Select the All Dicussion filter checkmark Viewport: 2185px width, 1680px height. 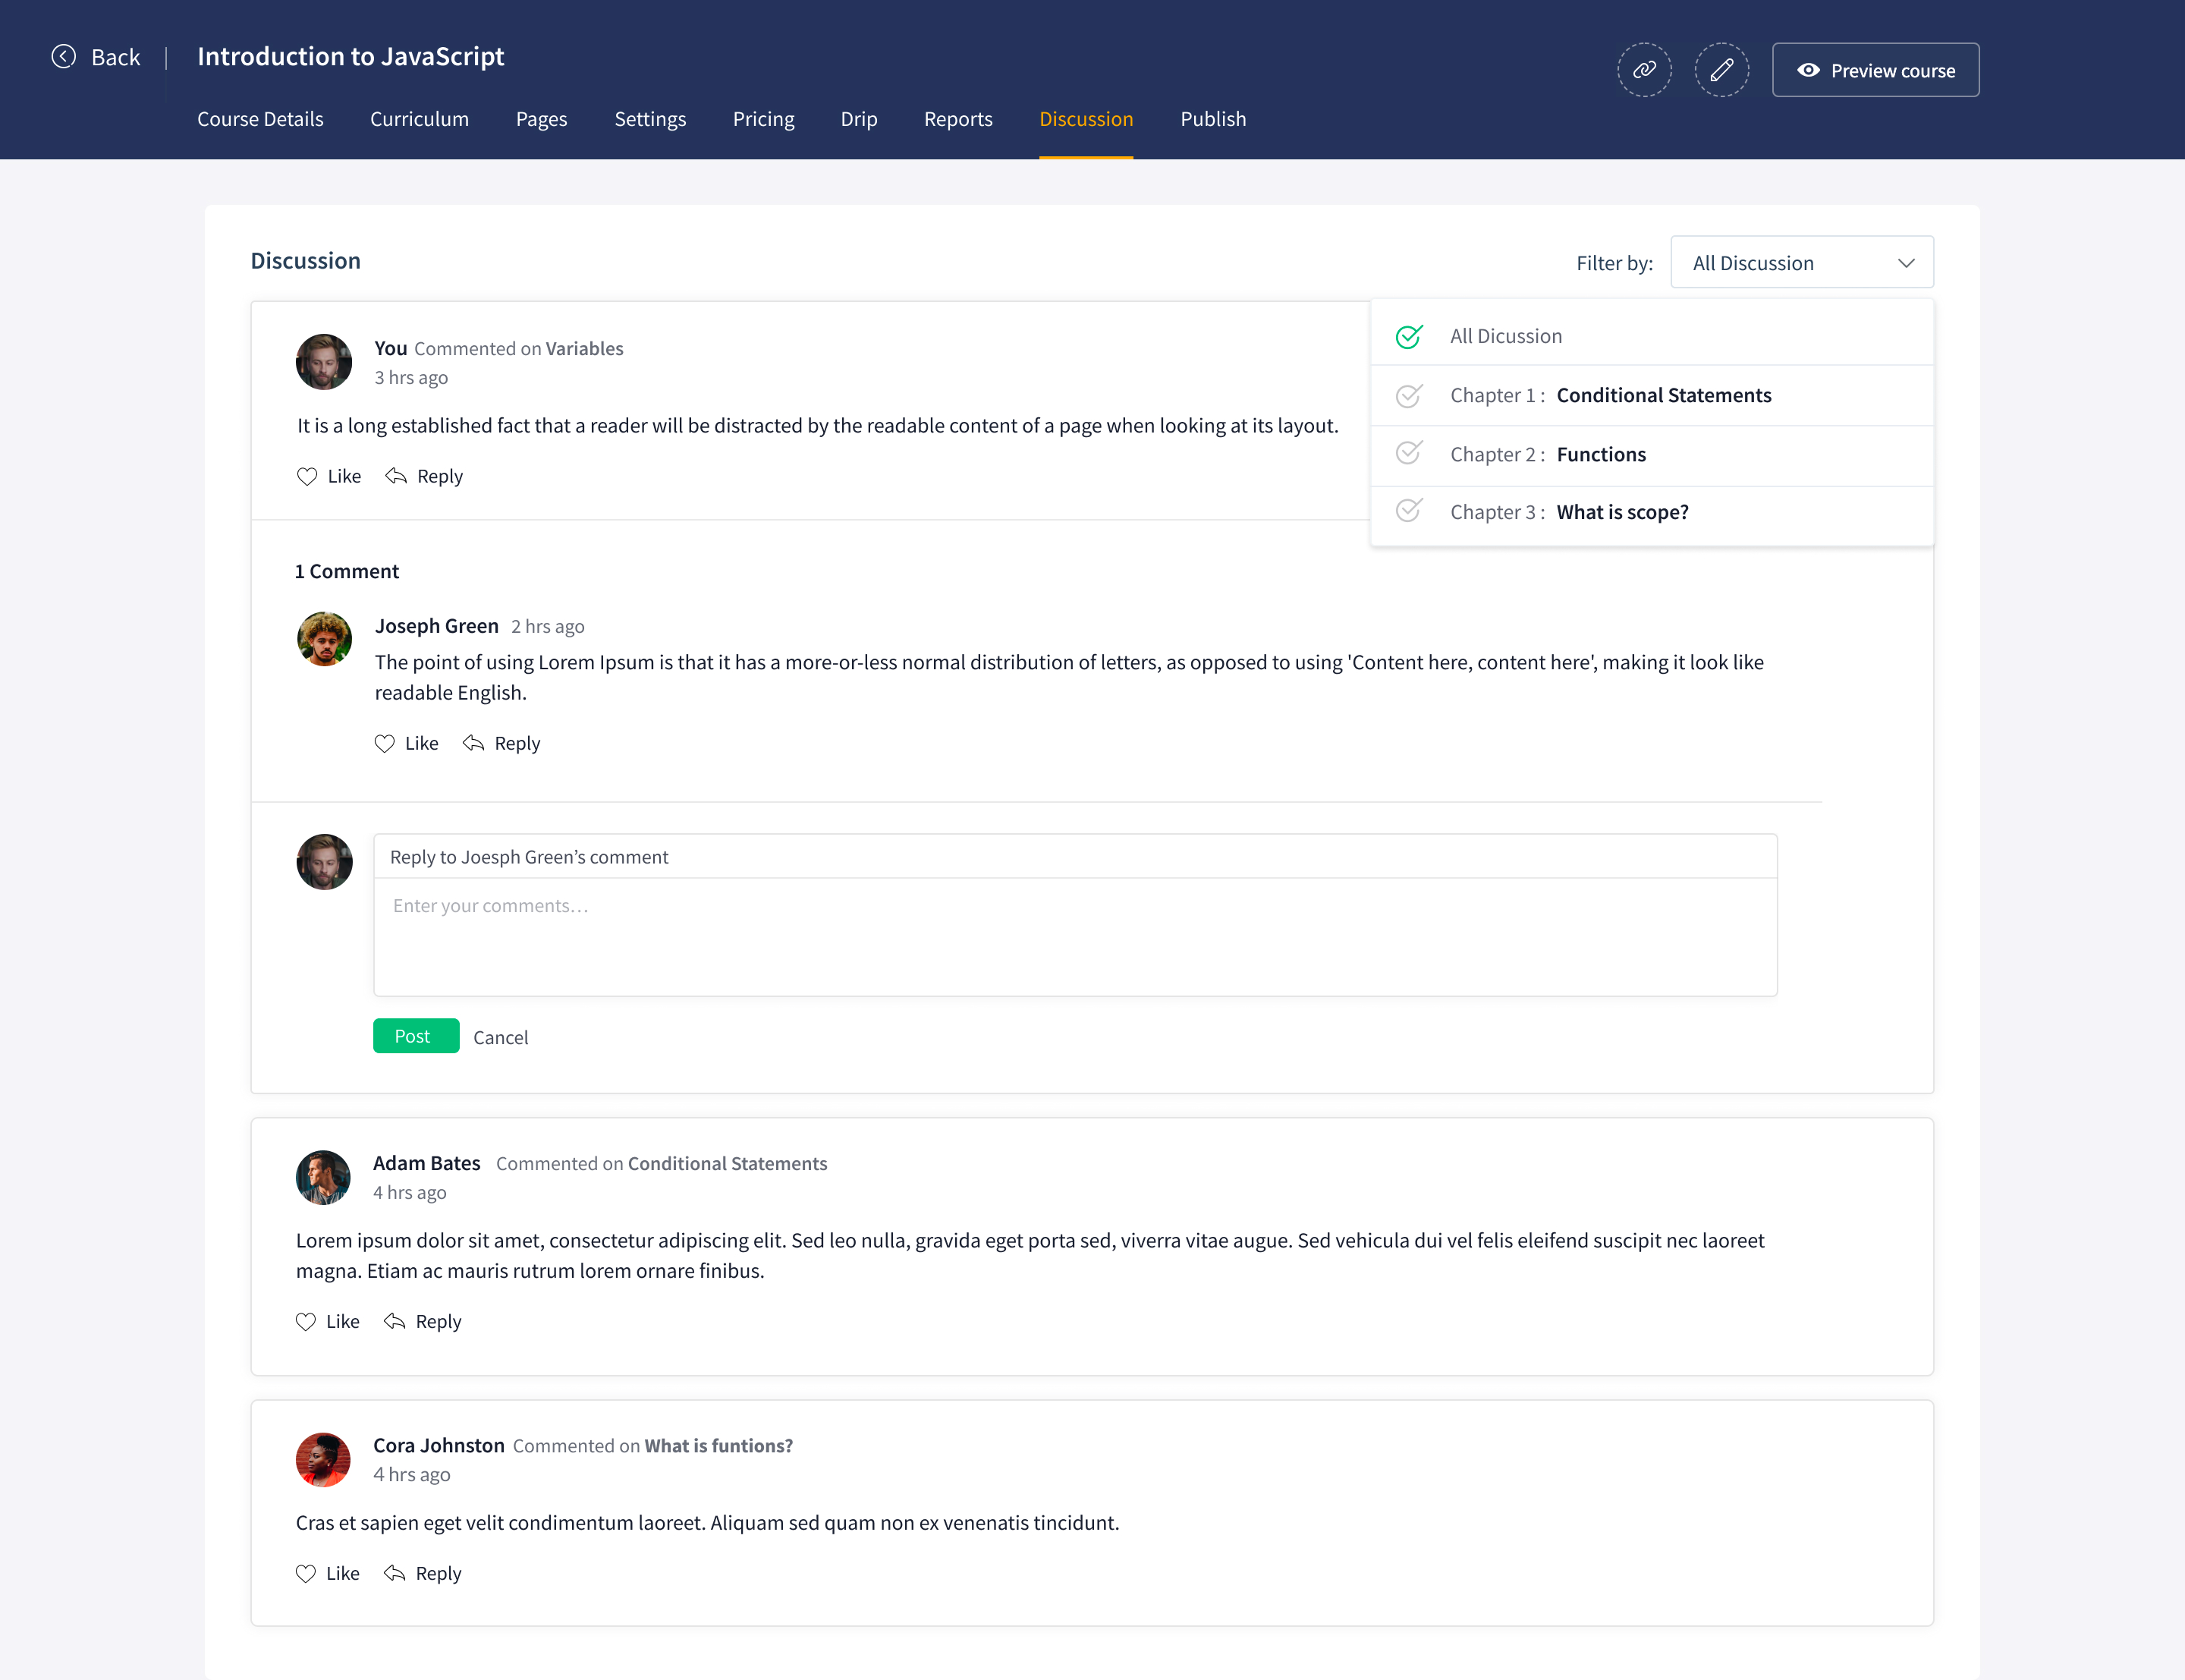(1410, 337)
